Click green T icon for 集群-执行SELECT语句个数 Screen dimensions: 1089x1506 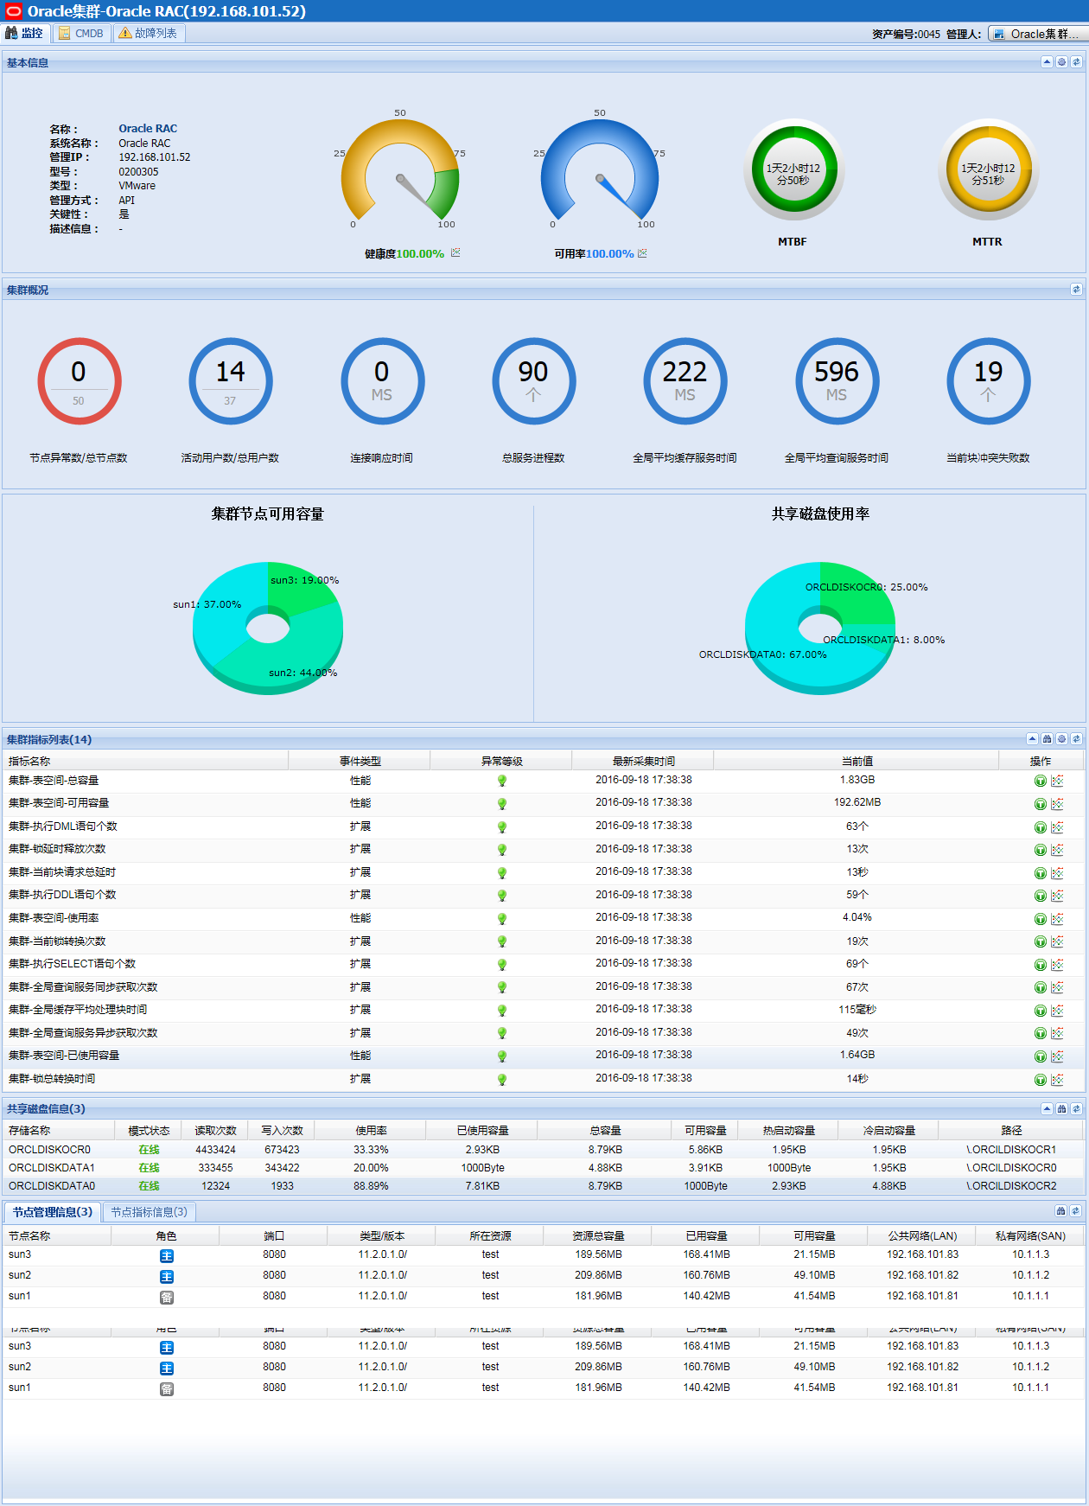(x=1041, y=965)
